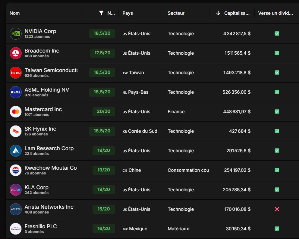The height and width of the screenshot is (239, 299).
Task: Click the "Finance" sector cell
Action: [x=176, y=112]
